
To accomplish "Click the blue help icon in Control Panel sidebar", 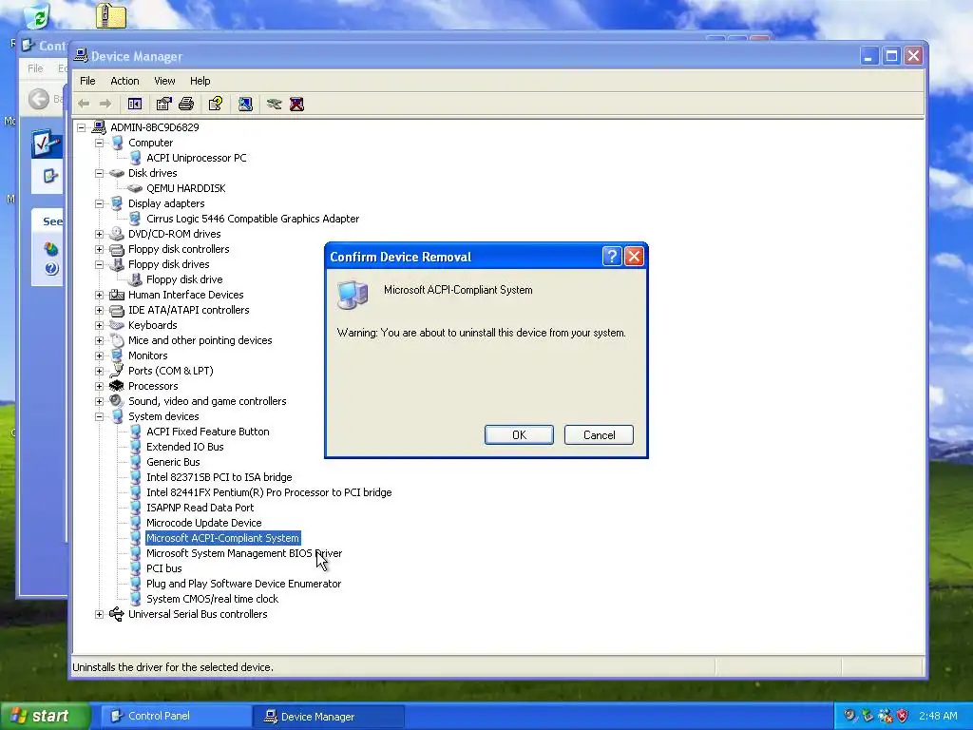I will pos(51,269).
